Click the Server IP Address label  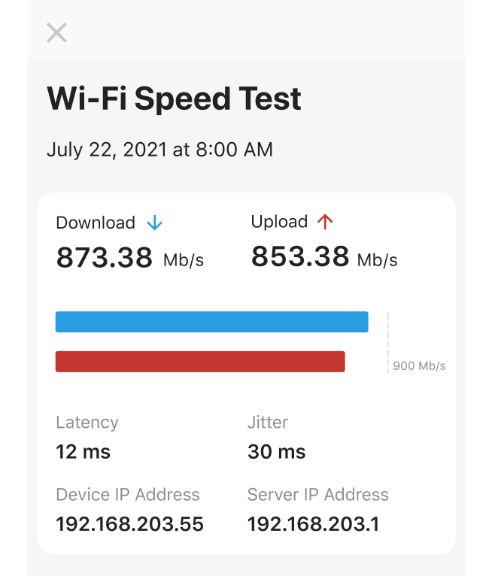click(318, 495)
